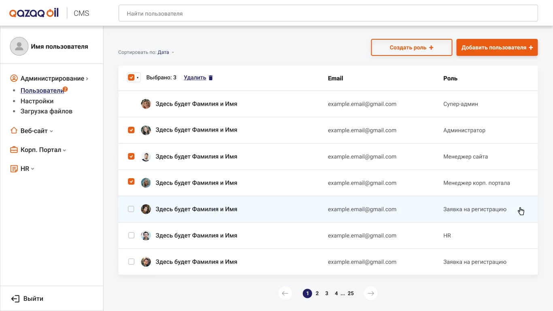Open the Пользователи menu item
Viewport: 553px width, 311px height.
(x=43, y=91)
